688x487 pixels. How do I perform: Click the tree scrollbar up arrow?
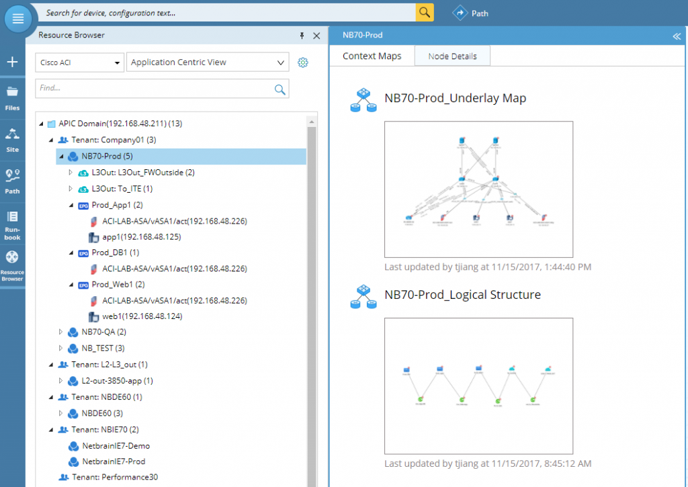(x=312, y=122)
